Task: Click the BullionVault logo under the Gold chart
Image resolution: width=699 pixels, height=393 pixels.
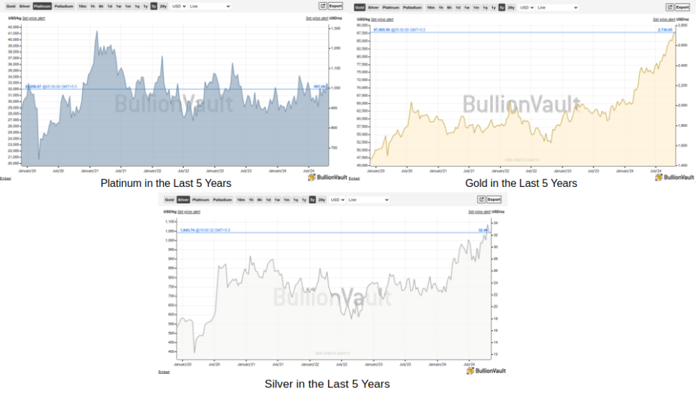Action: (x=674, y=177)
